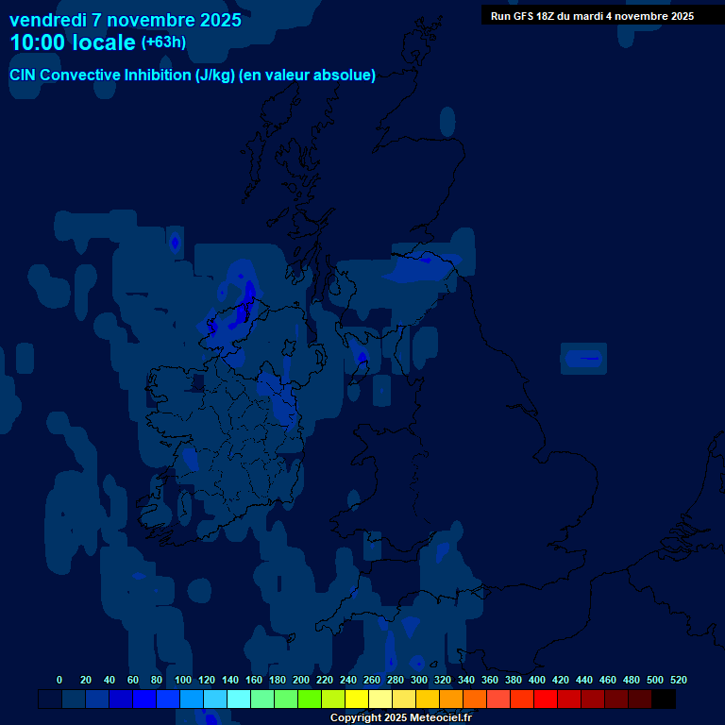Viewport: 725px width, 725px height.
Task: Select the bright green swatch after 200
Action: coord(310,700)
